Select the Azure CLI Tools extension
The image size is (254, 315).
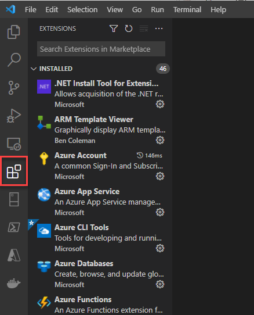pyautogui.click(x=100, y=238)
